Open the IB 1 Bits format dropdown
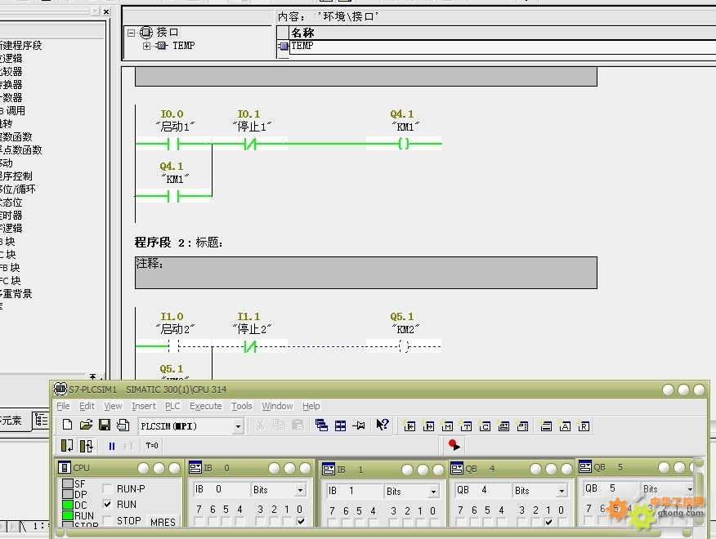This screenshot has height=539, width=716. (433, 492)
